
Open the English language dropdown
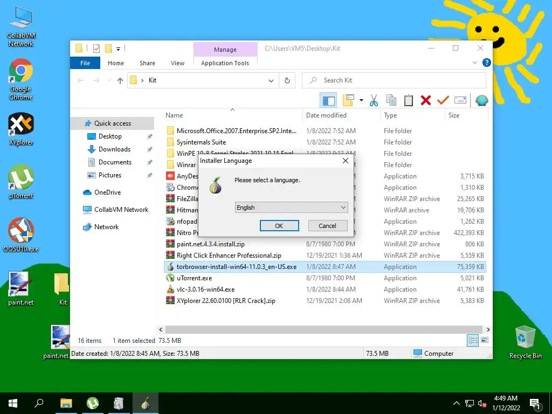pyautogui.click(x=292, y=208)
